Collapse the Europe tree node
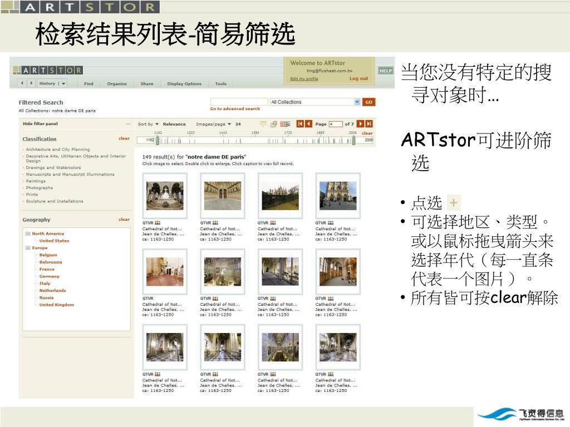The image size is (570, 427). click(x=28, y=247)
